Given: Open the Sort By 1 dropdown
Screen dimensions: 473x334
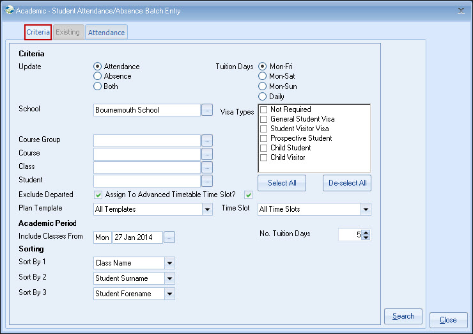Looking at the screenshot, I should coord(169,263).
